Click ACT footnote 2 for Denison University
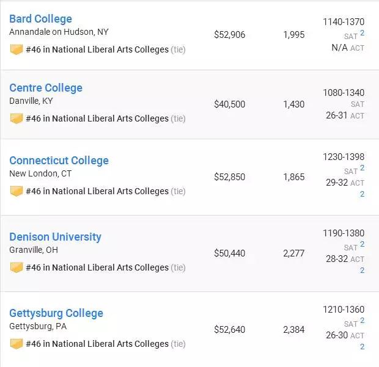 pos(362,271)
